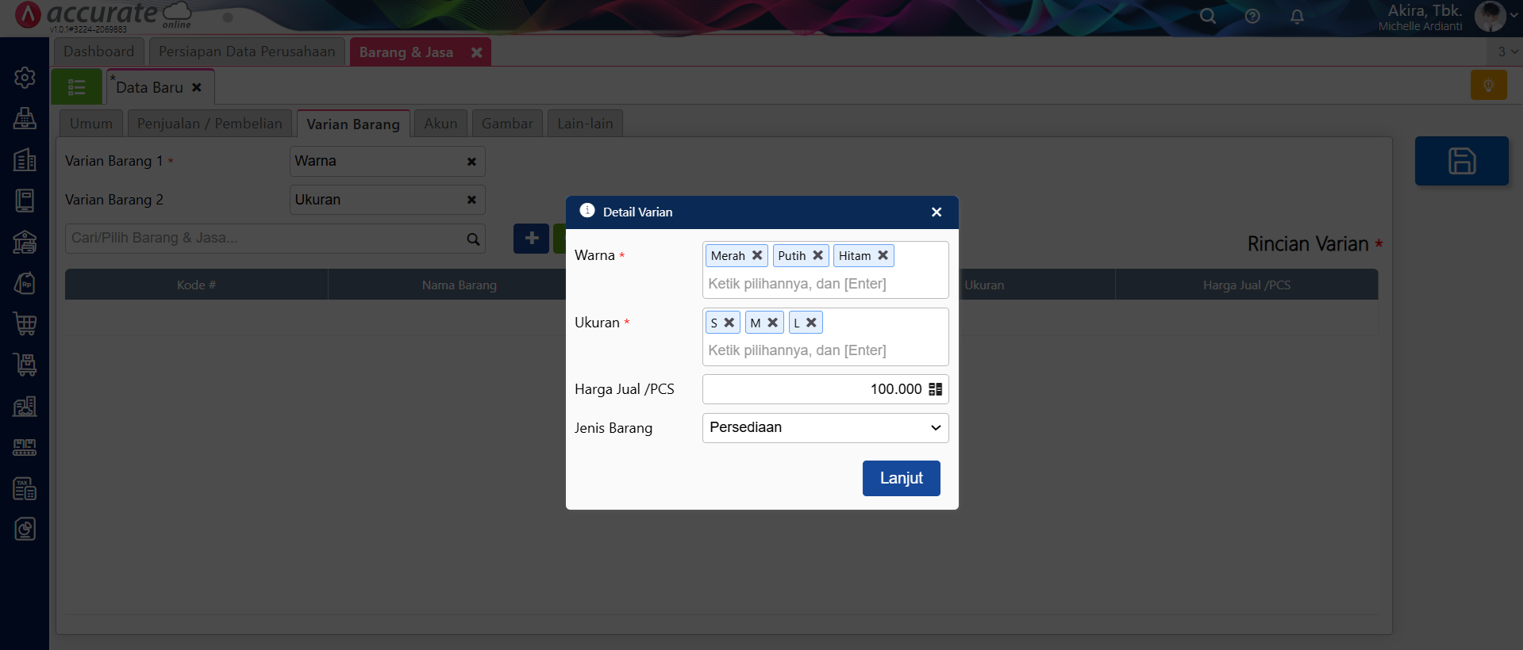
Task: Close the Detail Varian dialog
Action: (936, 212)
